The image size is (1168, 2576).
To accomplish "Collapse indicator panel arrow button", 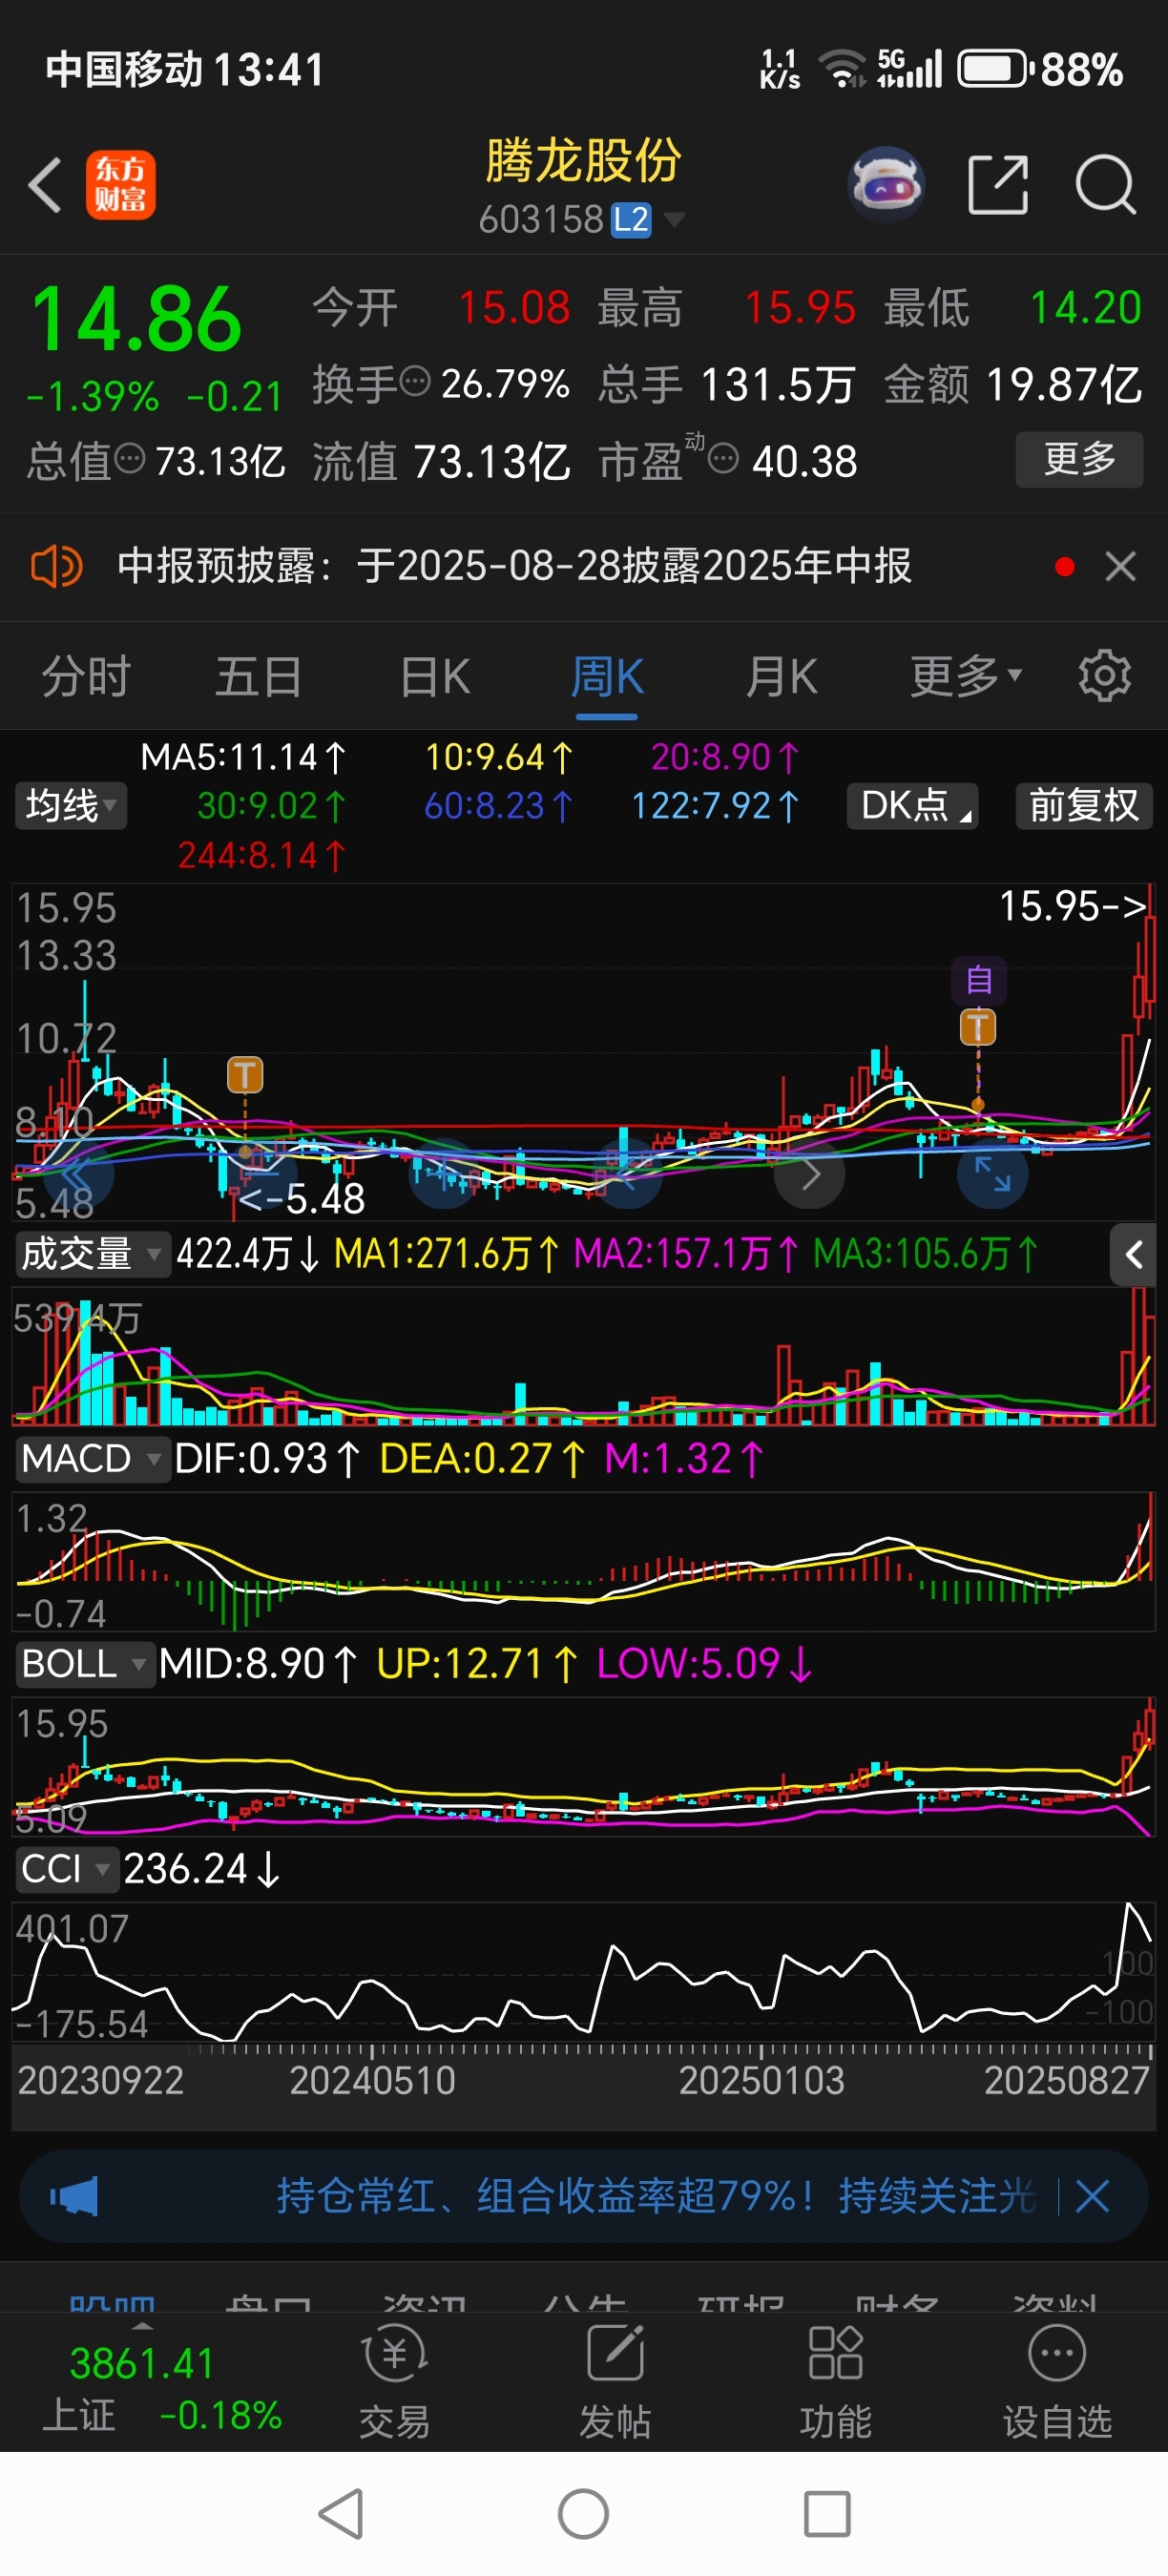I will pos(1133,1254).
